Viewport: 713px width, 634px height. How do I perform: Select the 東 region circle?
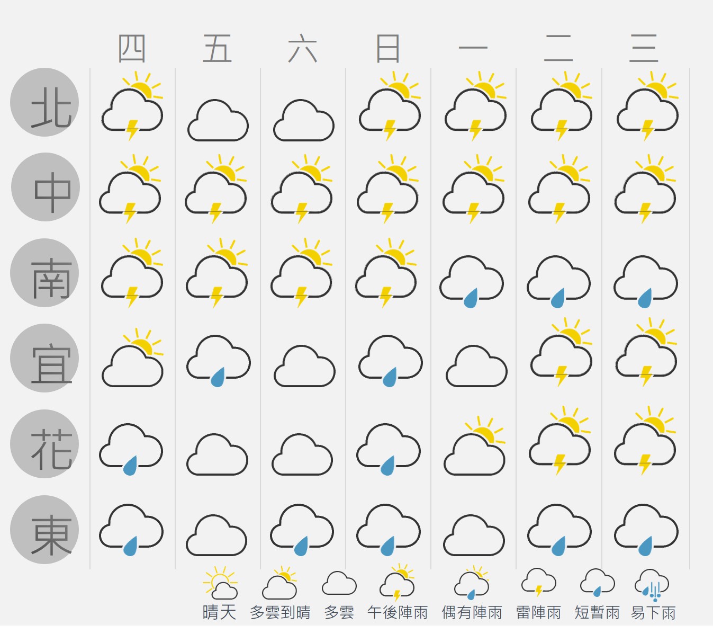tap(44, 530)
